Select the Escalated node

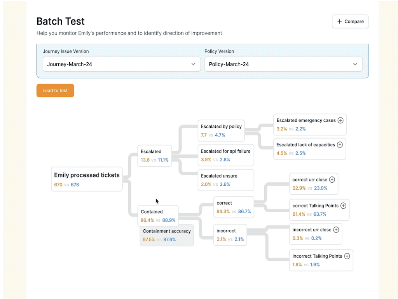pos(155,155)
